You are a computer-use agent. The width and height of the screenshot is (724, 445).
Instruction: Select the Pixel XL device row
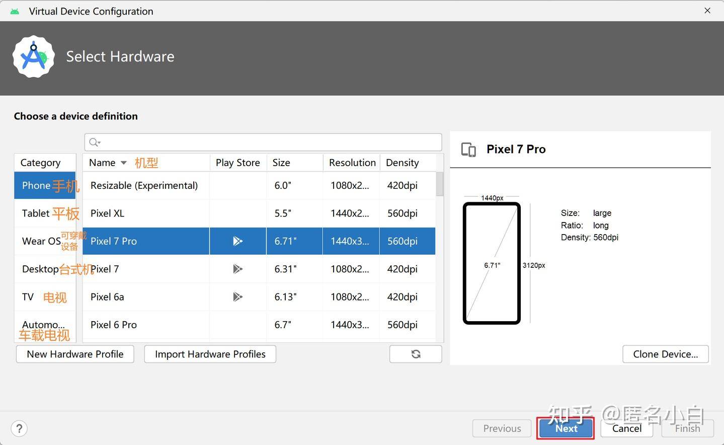[x=259, y=213]
